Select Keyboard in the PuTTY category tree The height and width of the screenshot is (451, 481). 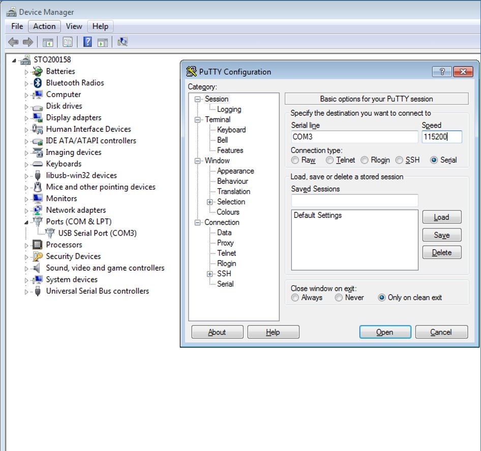point(231,130)
